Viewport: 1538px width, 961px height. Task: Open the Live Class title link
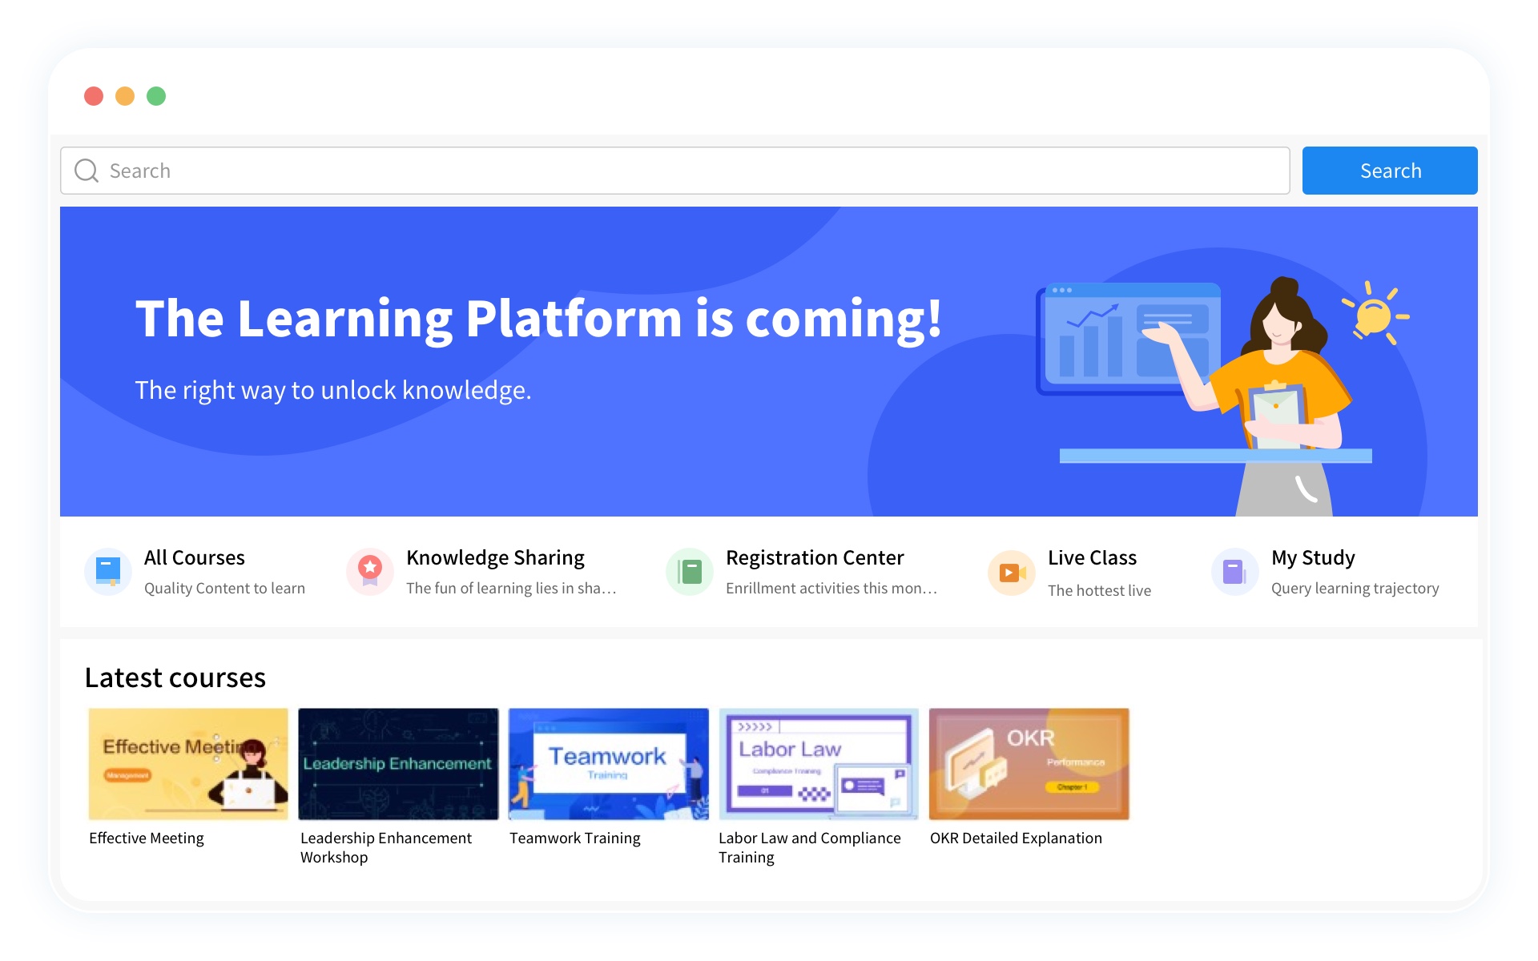[1092, 557]
